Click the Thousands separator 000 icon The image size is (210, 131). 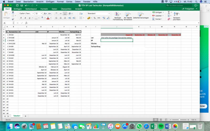point(99,18)
